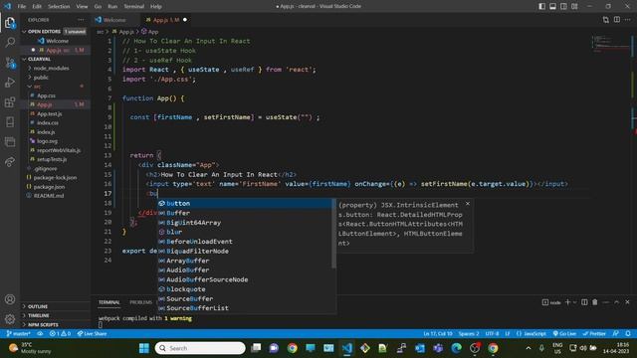This screenshot has width=637, height=358.
Task: Open the Terminal menu
Action: [133, 6]
